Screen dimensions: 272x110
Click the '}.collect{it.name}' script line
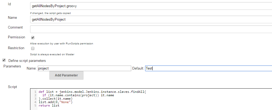click(55, 99)
